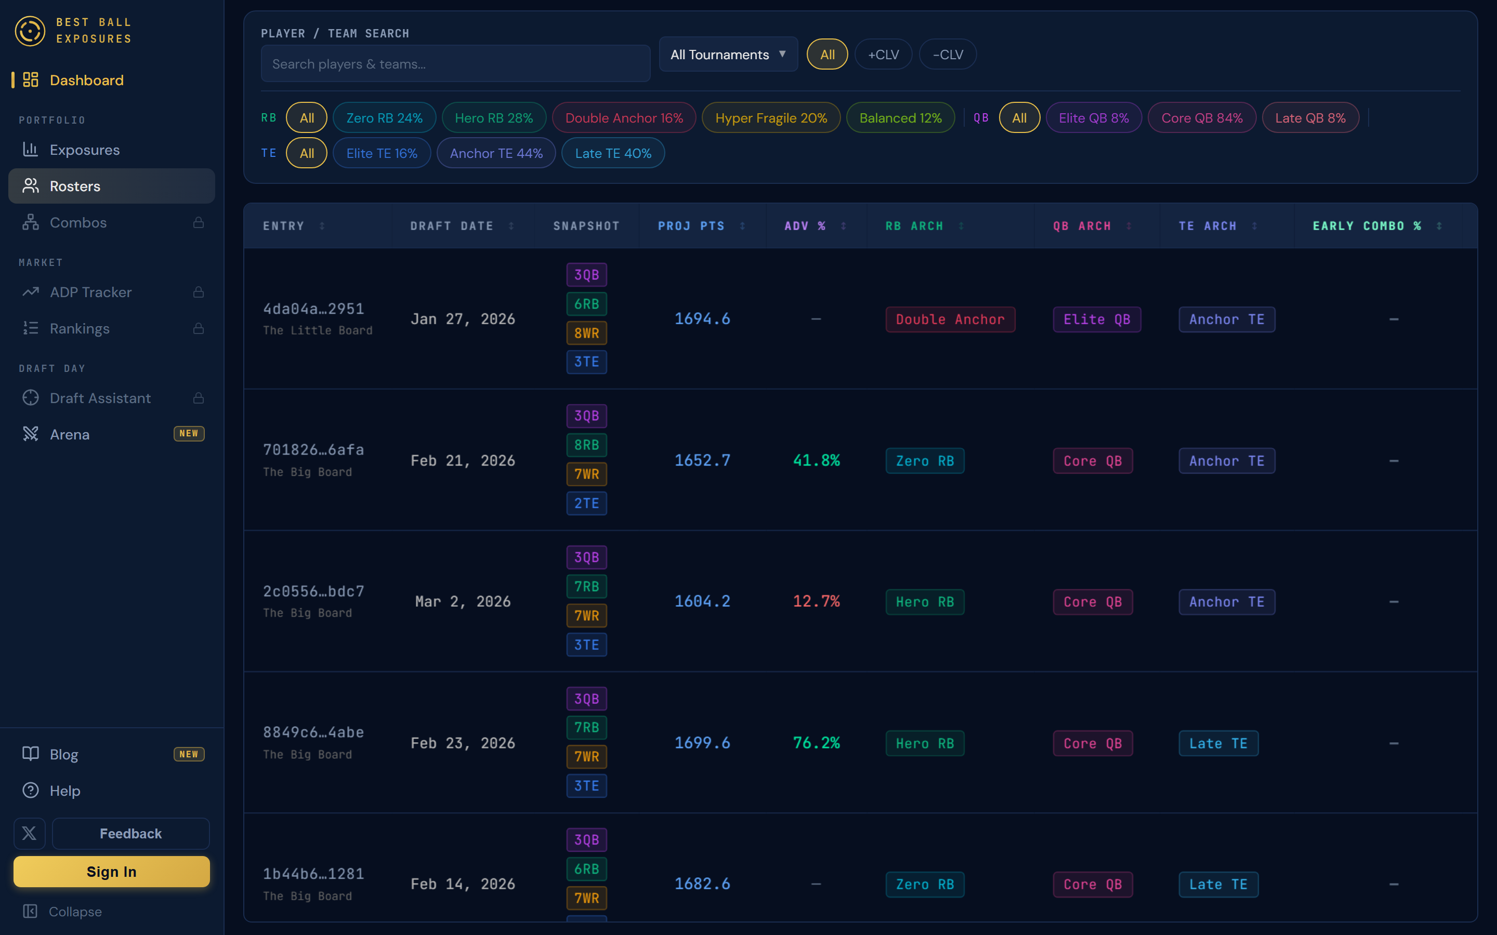The height and width of the screenshot is (935, 1497).
Task: Click the Blog book icon
Action: [x=30, y=754]
